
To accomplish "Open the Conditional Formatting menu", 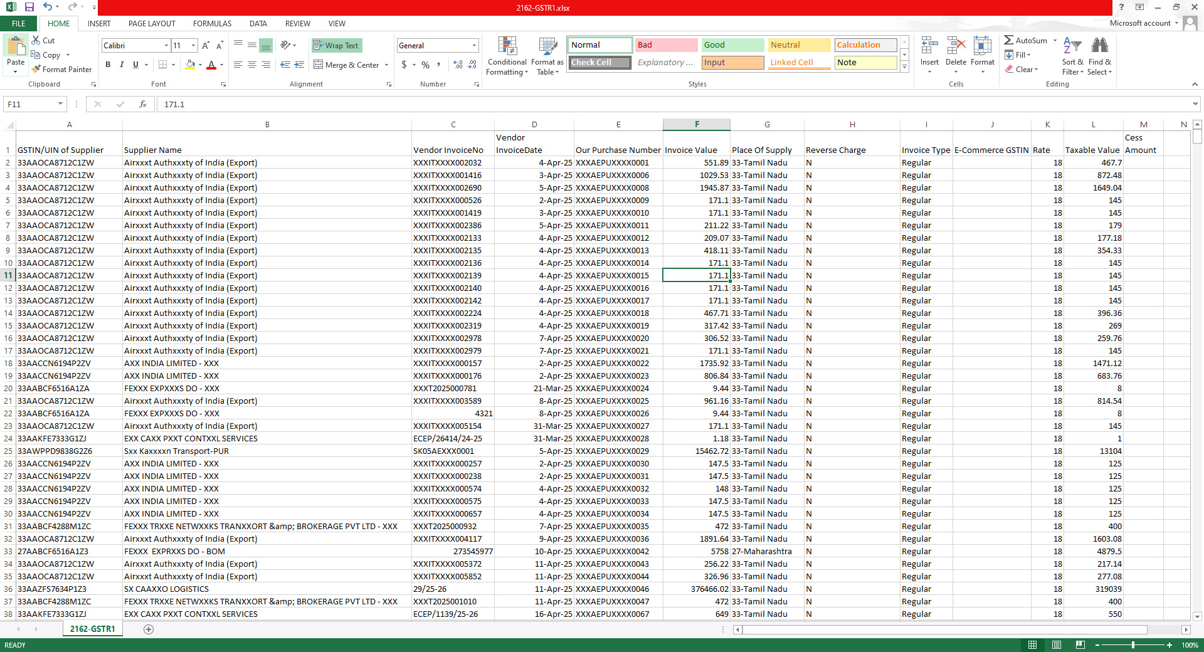I will pyautogui.click(x=507, y=56).
